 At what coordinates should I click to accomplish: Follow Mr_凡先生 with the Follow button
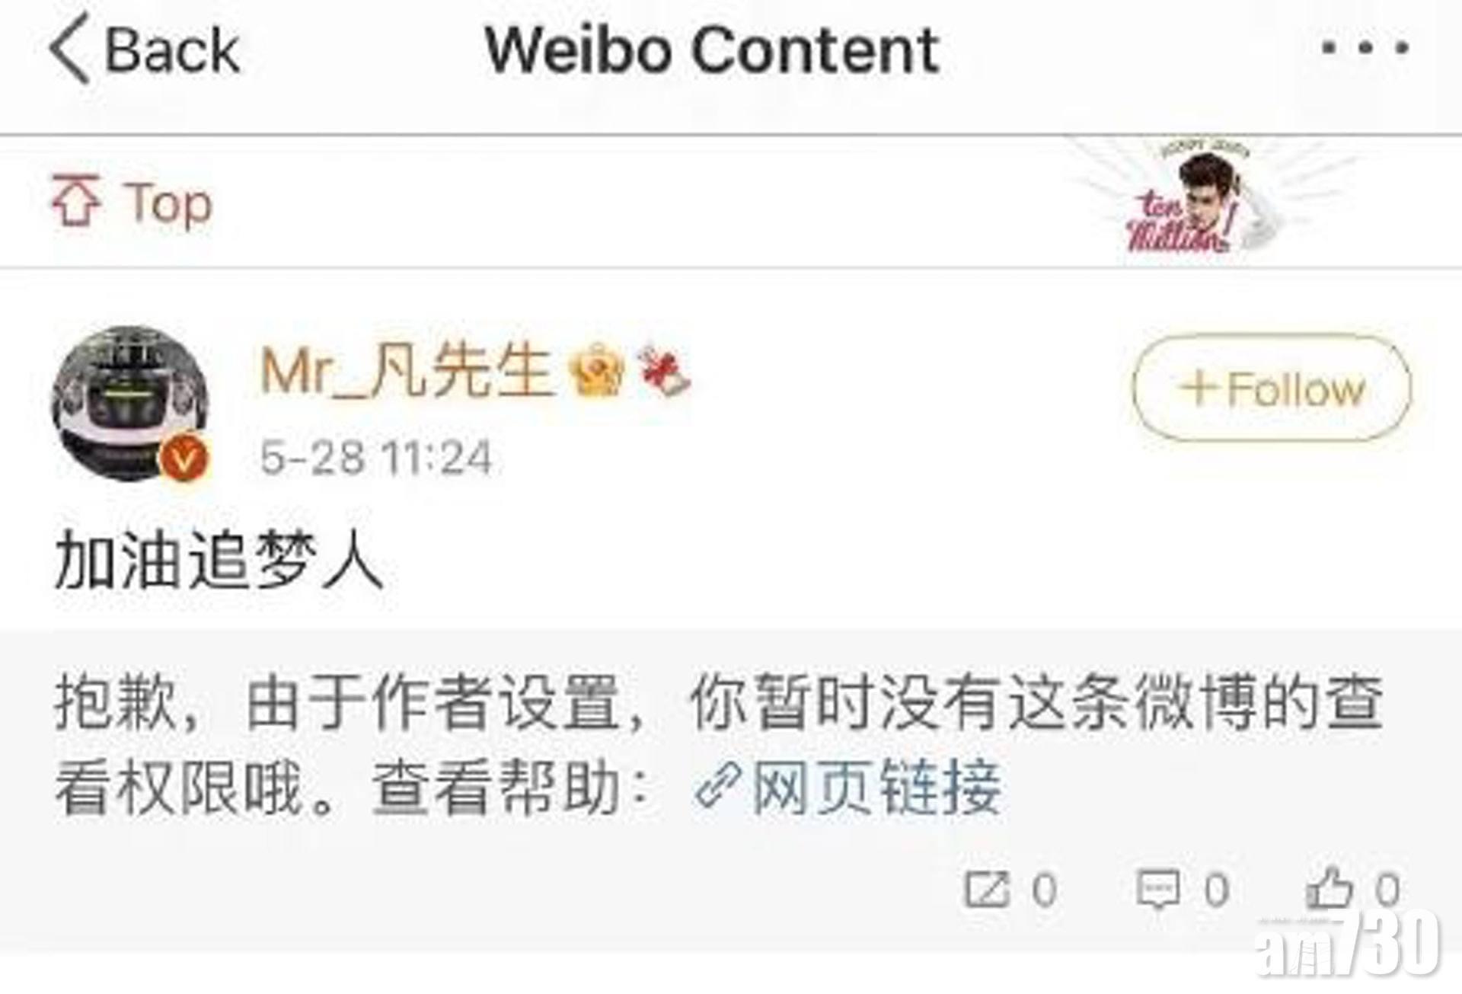click(x=1272, y=388)
